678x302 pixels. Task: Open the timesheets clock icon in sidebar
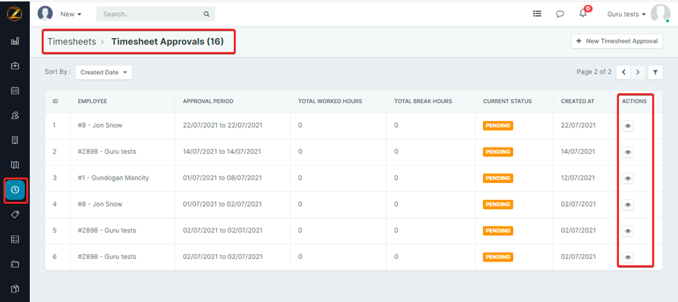[x=15, y=190]
